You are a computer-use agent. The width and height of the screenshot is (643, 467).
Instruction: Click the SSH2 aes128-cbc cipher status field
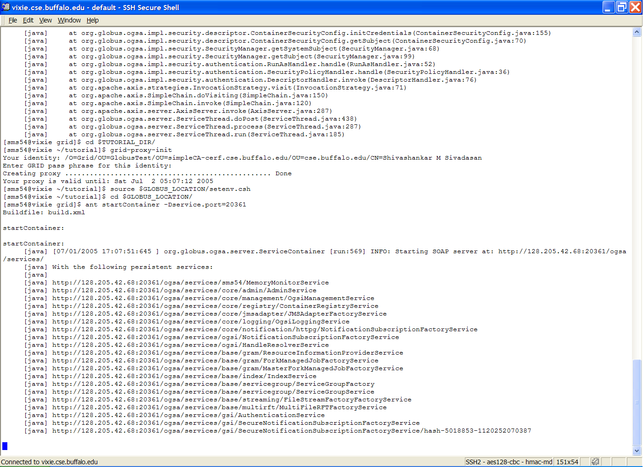pos(509,461)
